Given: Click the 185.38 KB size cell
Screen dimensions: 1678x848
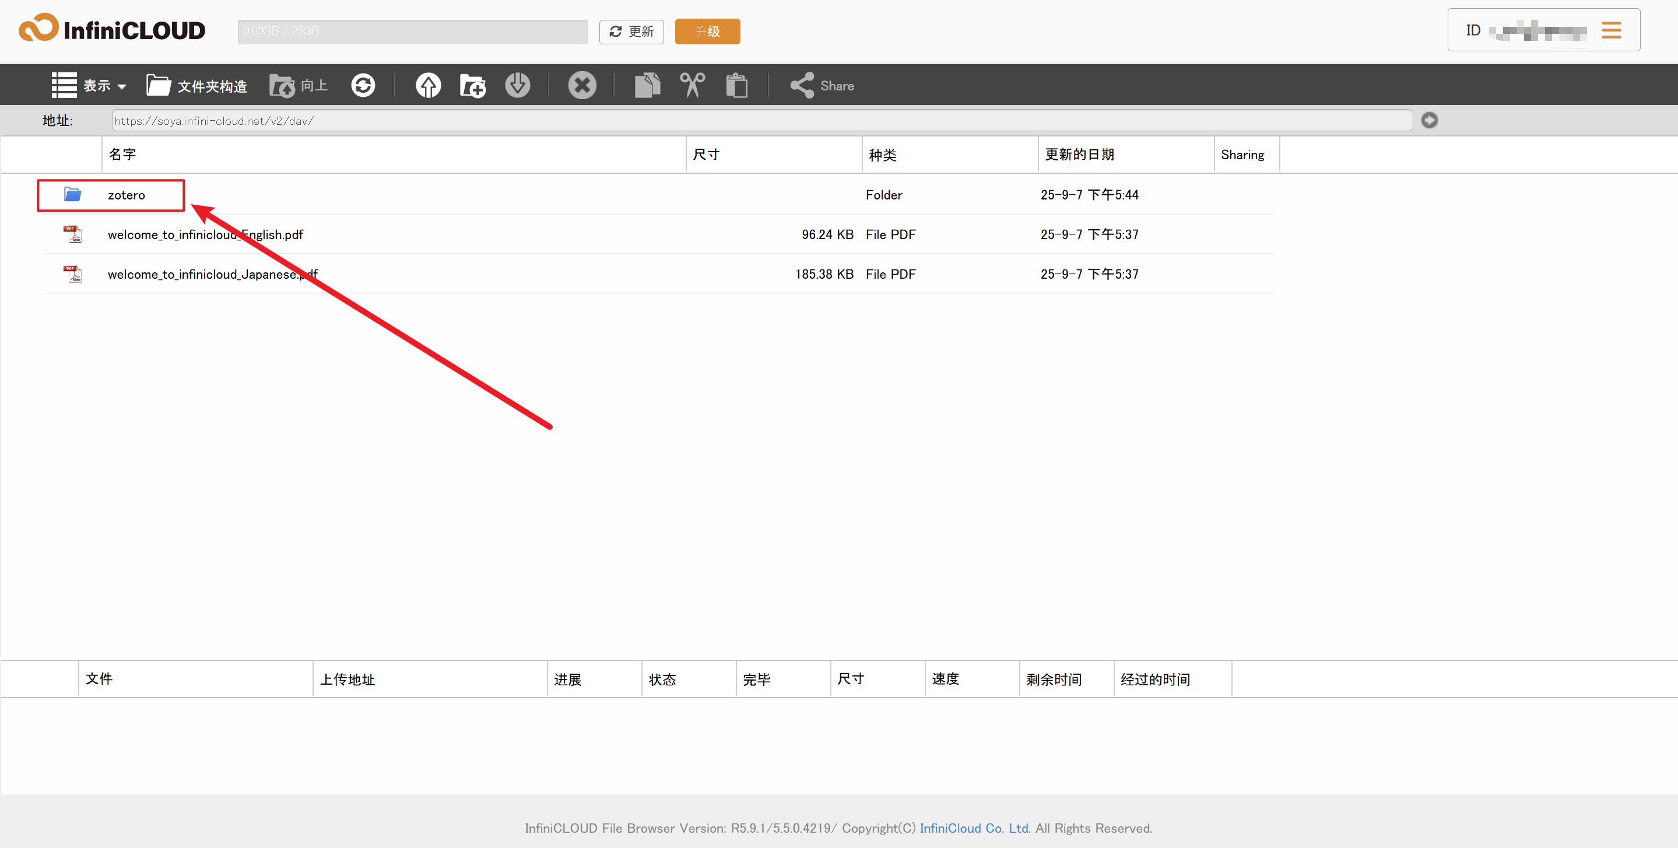Looking at the screenshot, I should (x=824, y=275).
